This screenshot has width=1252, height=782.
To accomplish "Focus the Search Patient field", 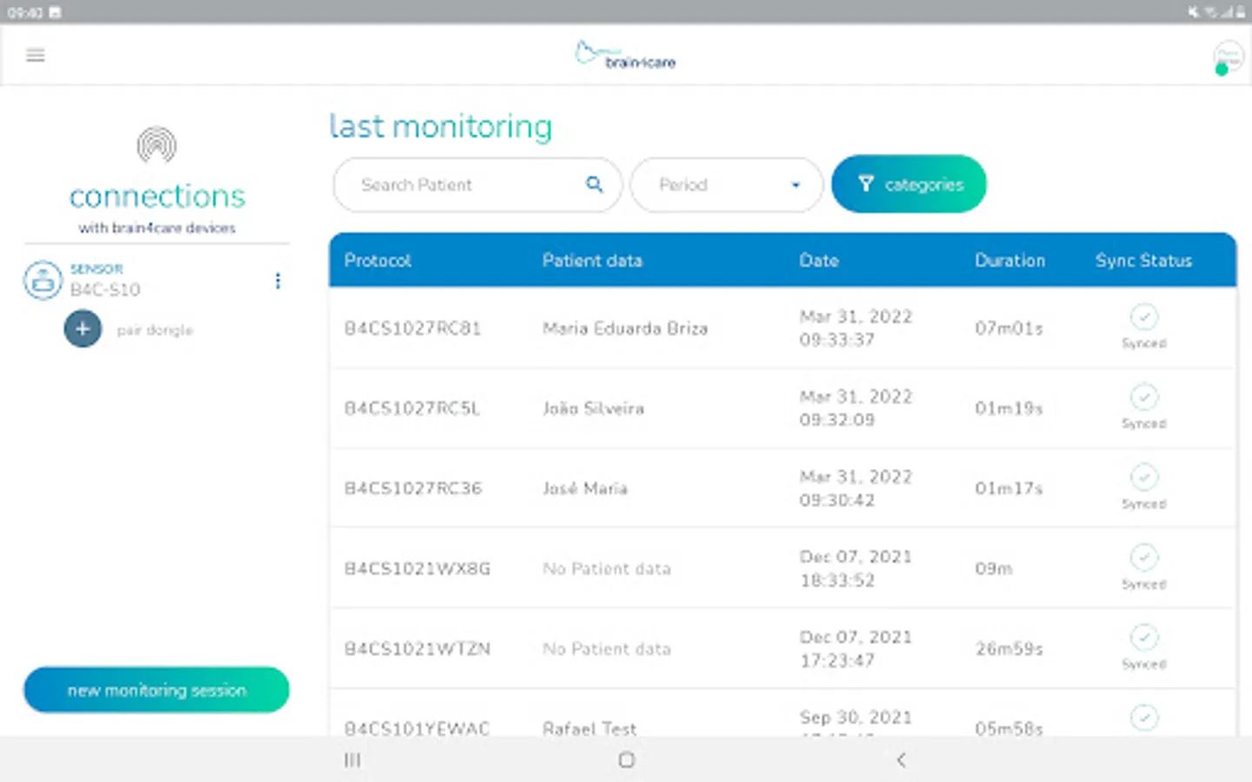I will pos(477,184).
